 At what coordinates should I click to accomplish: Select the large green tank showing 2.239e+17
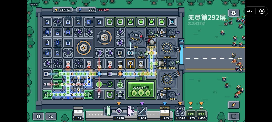coord(141,90)
